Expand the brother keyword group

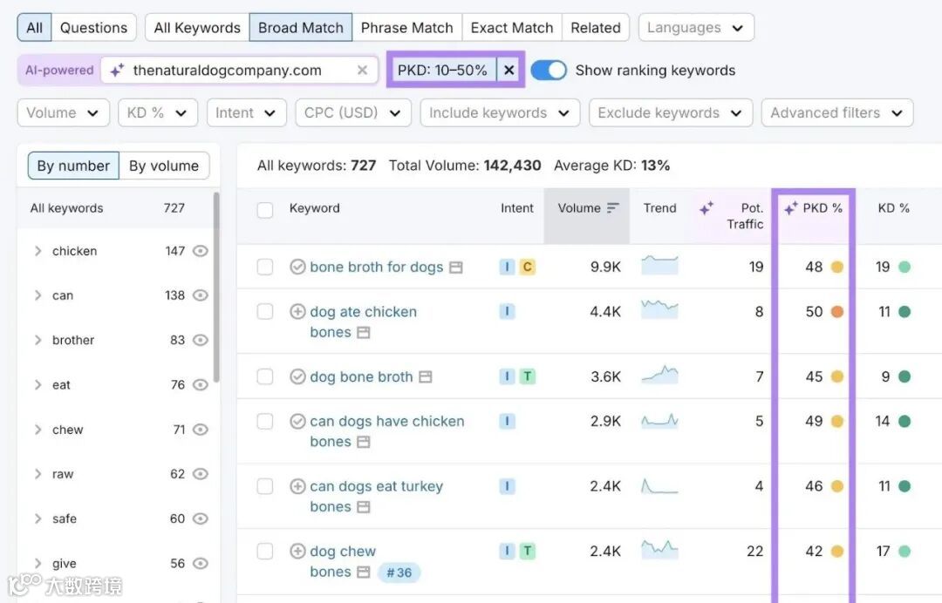click(x=38, y=341)
